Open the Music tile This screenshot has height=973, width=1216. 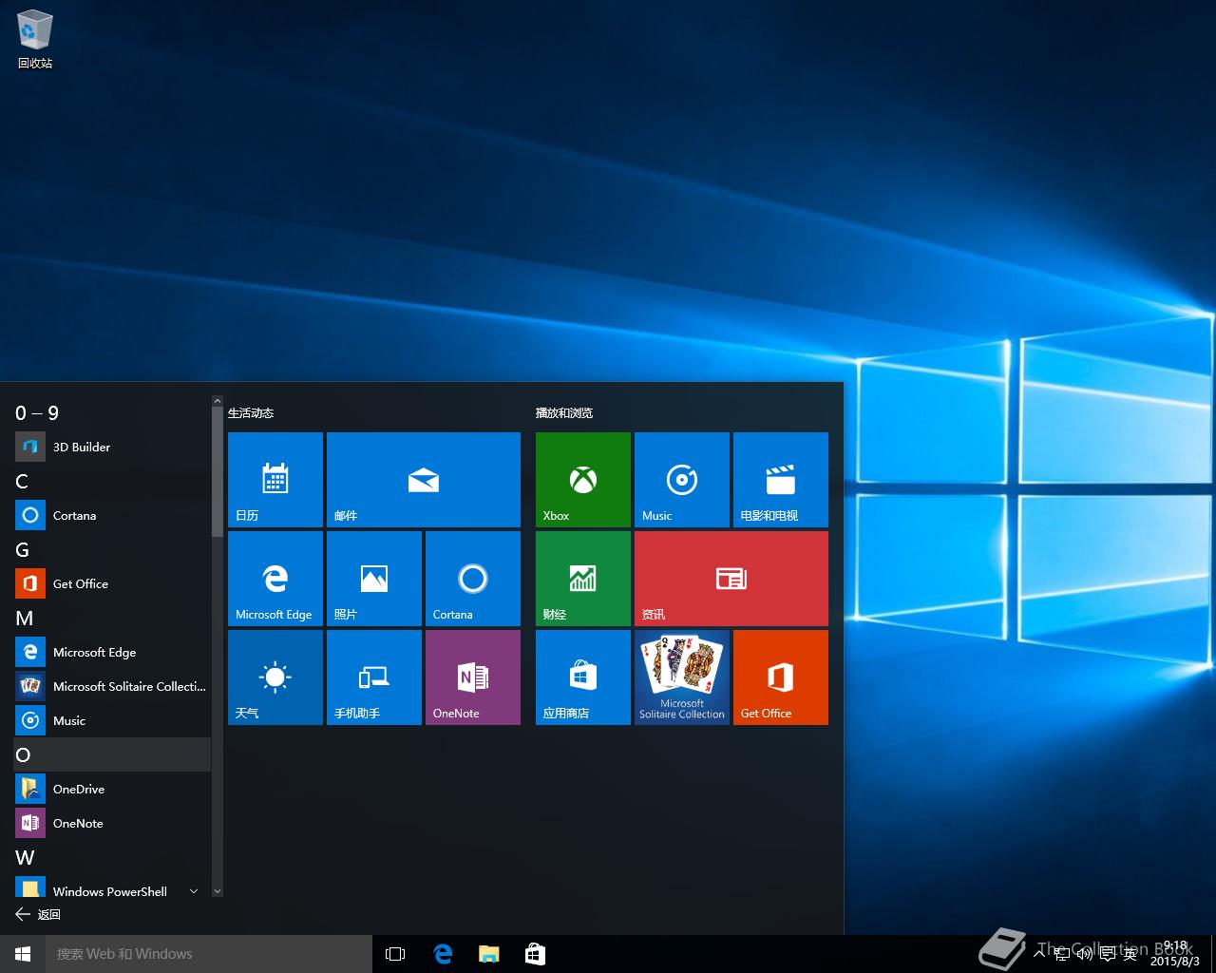pos(682,480)
